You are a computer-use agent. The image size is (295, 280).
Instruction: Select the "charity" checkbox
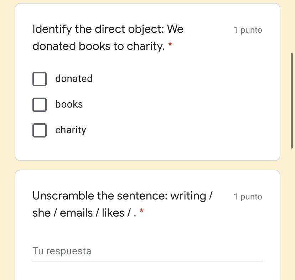tap(40, 130)
